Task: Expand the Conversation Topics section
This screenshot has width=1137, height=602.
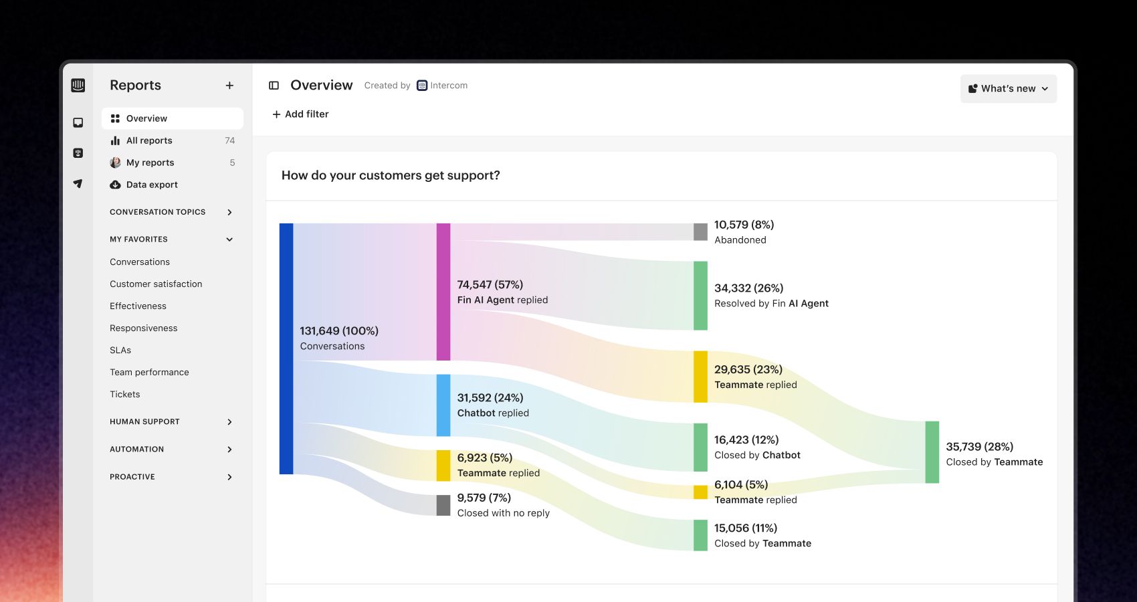Action: pos(229,212)
